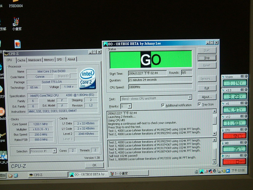Open the About... button in ORTHOS

click(x=207, y=97)
